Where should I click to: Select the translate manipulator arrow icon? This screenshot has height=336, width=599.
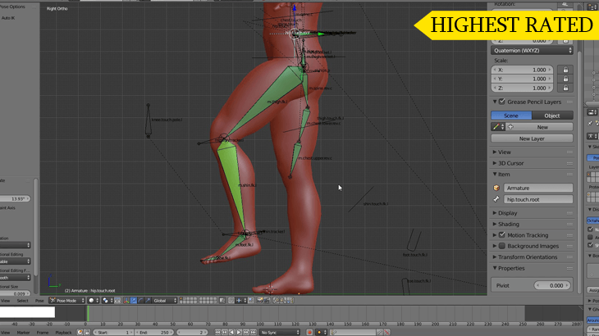[x=133, y=301]
